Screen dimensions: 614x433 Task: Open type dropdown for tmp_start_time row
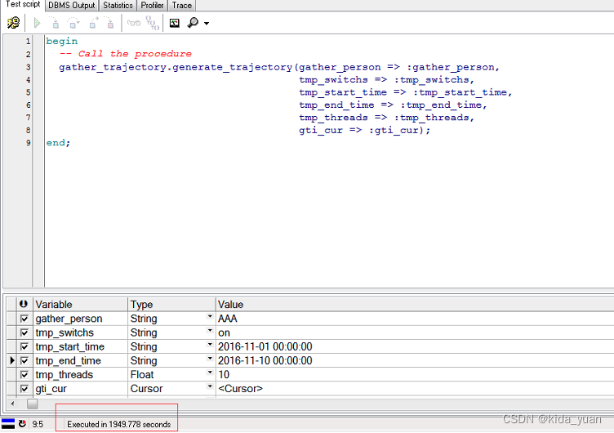click(210, 345)
